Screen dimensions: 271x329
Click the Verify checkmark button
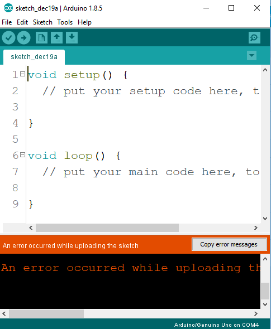tap(8, 38)
